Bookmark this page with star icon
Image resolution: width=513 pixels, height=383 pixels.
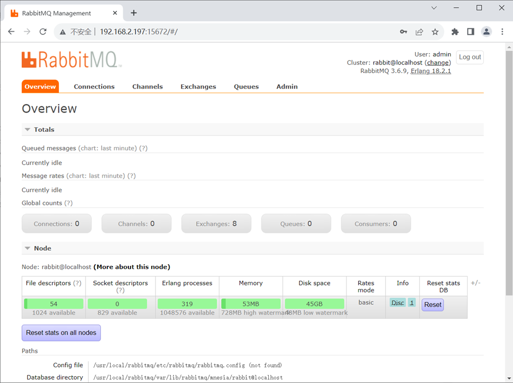(435, 32)
